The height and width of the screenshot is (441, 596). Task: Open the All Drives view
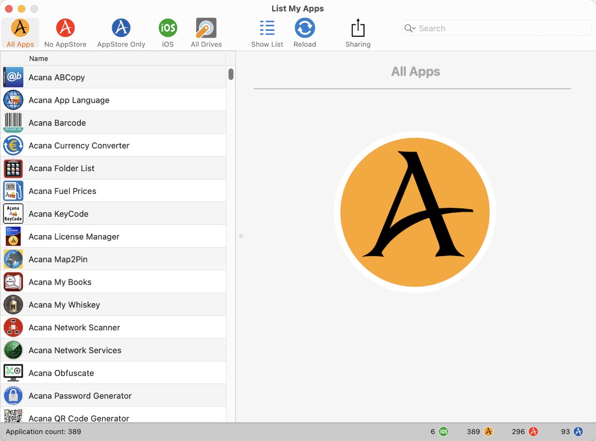[x=206, y=33]
